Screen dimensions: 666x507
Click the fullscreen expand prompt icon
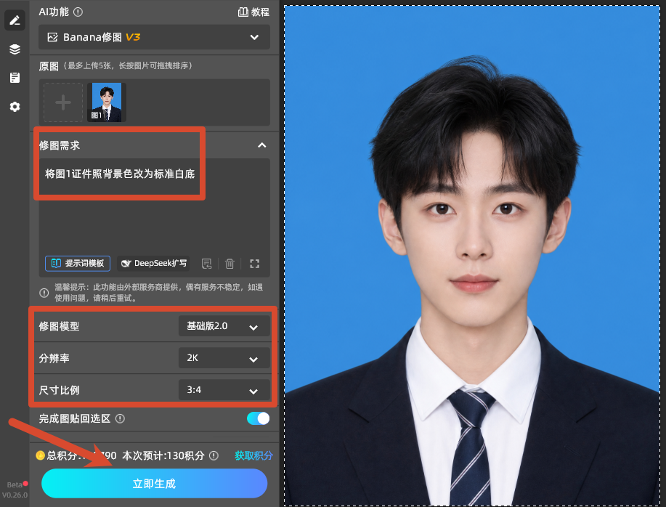point(254,264)
